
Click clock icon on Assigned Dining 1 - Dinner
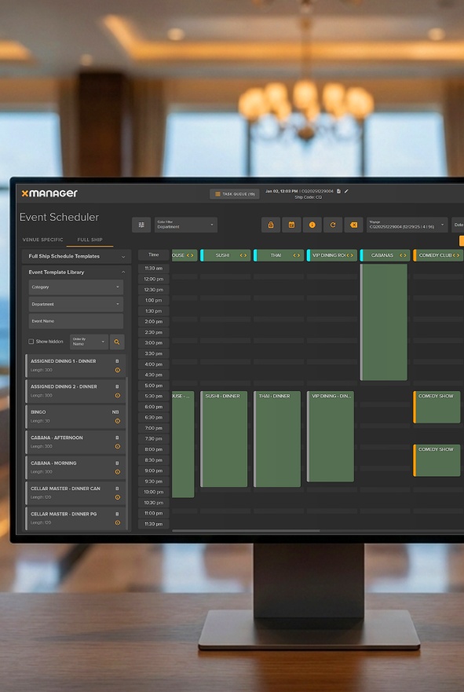point(117,370)
